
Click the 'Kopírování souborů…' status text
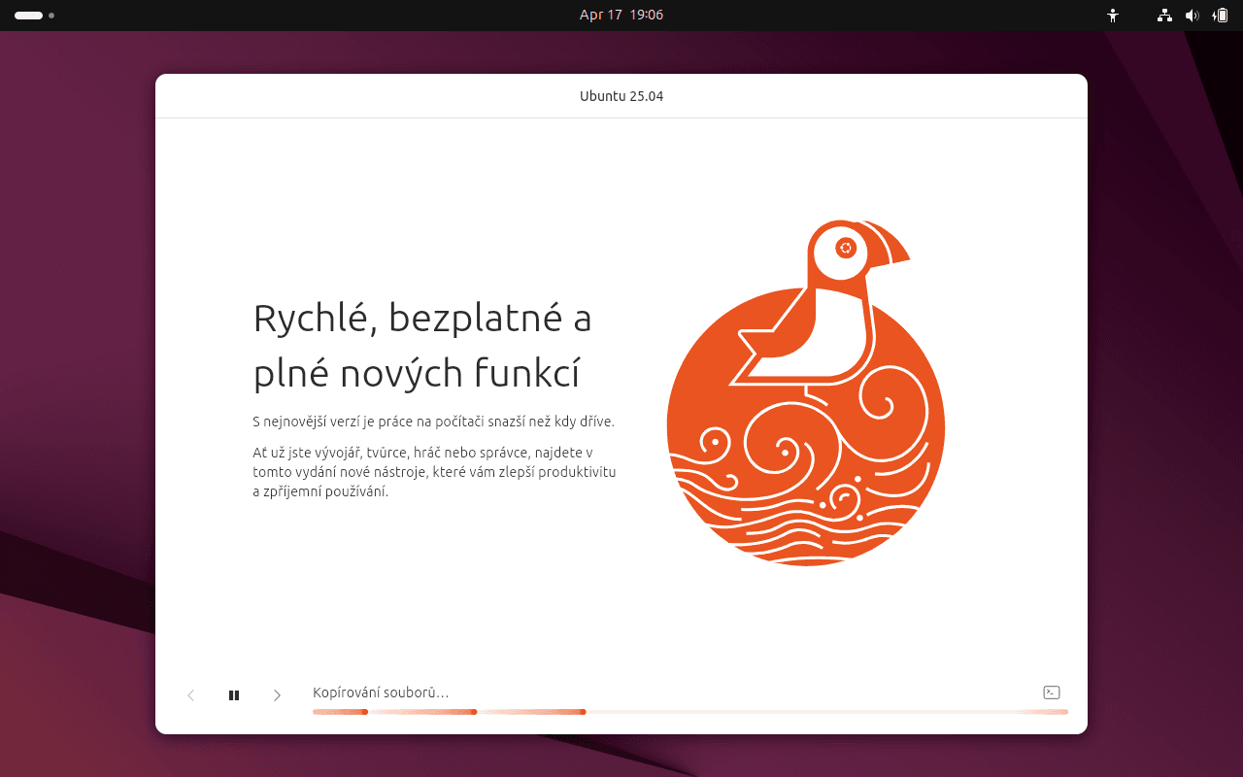click(381, 693)
